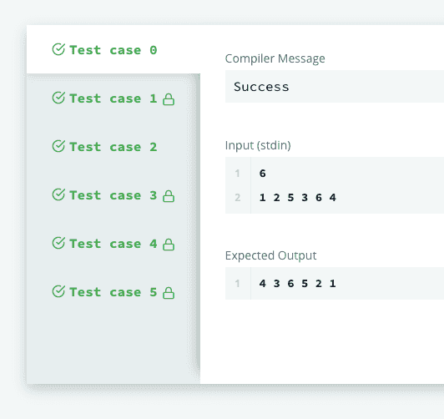Switch to Test case 2 tab
Image resolution: width=444 pixels, height=419 pixels.
pos(114,147)
